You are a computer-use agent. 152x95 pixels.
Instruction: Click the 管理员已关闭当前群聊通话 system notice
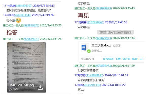(x=115, y=32)
